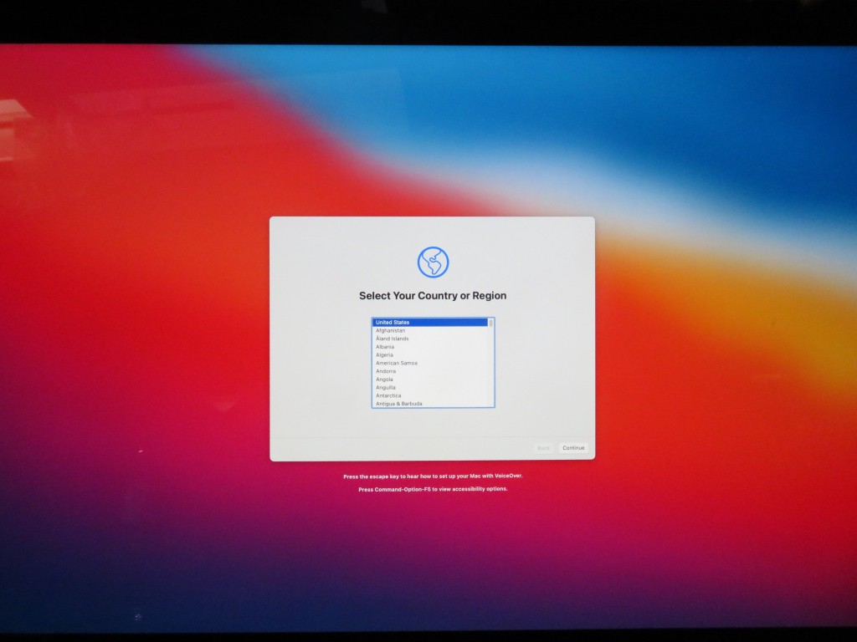Click the Continue button

(x=573, y=448)
